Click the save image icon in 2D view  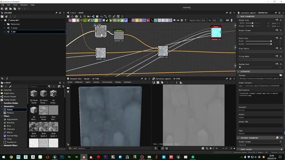(x=158, y=83)
